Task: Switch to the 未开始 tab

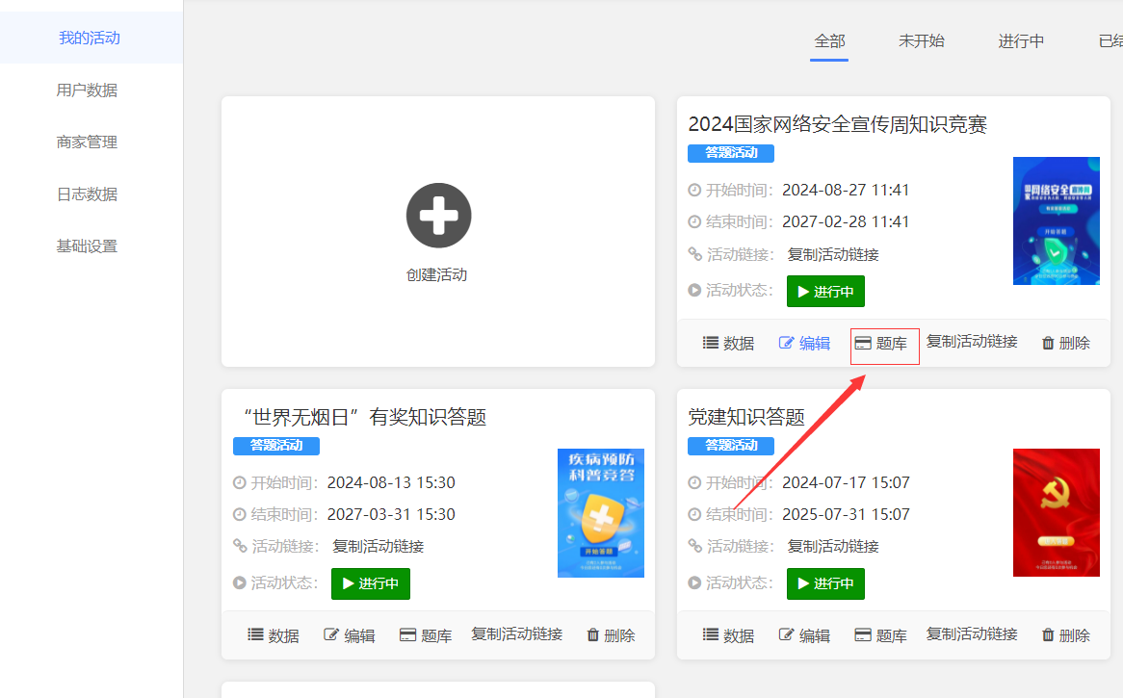Action: pos(921,41)
